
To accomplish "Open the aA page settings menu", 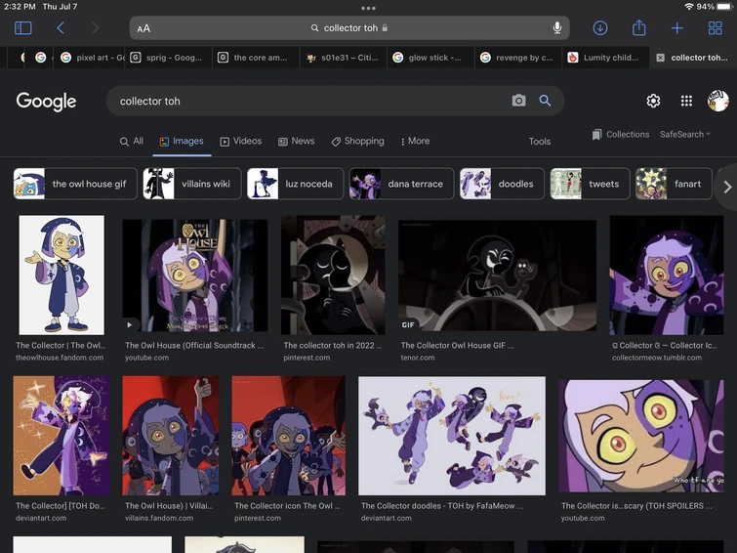I will coord(143,28).
